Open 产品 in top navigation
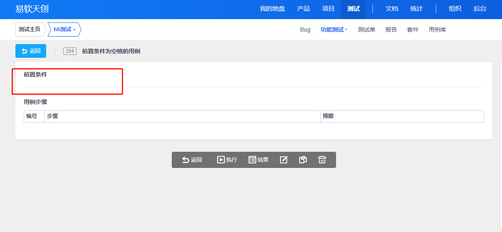502x232 pixels. (304, 9)
